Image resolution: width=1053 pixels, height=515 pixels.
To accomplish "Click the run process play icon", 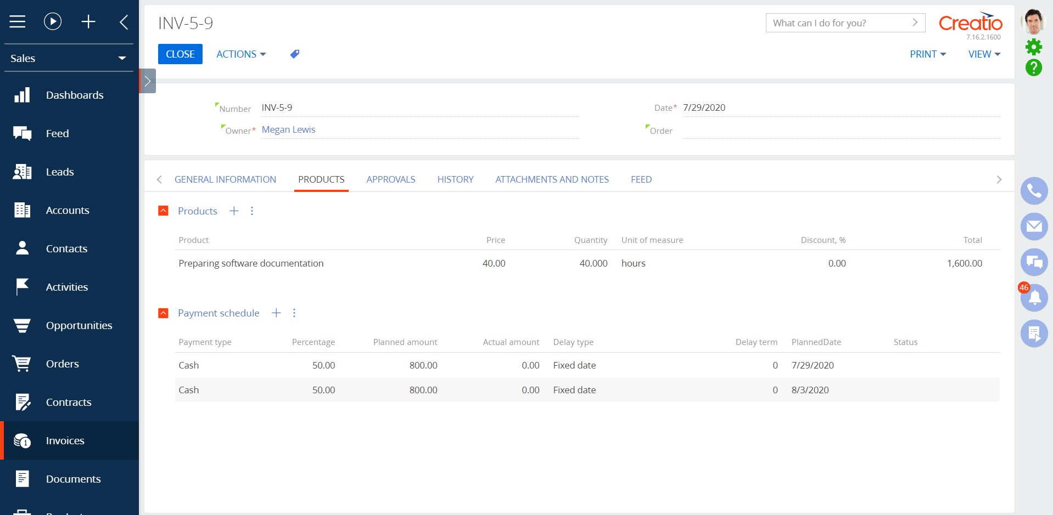I will click(x=53, y=21).
